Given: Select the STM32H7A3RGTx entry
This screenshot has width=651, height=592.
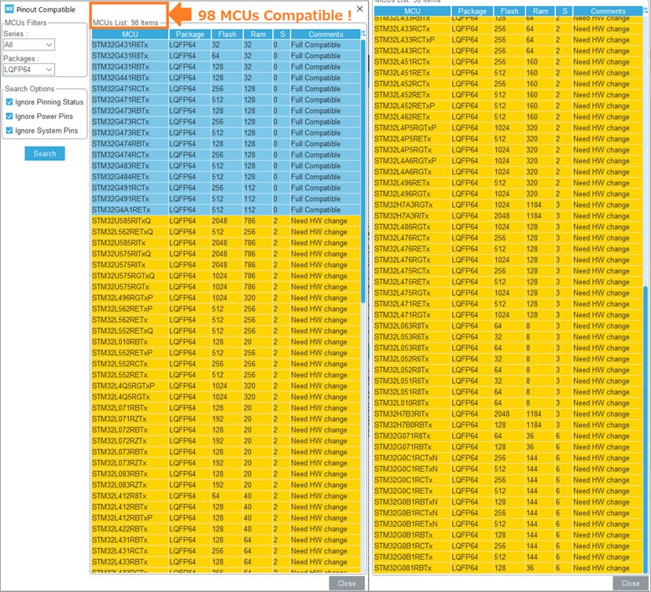Looking at the screenshot, I should (x=508, y=204).
